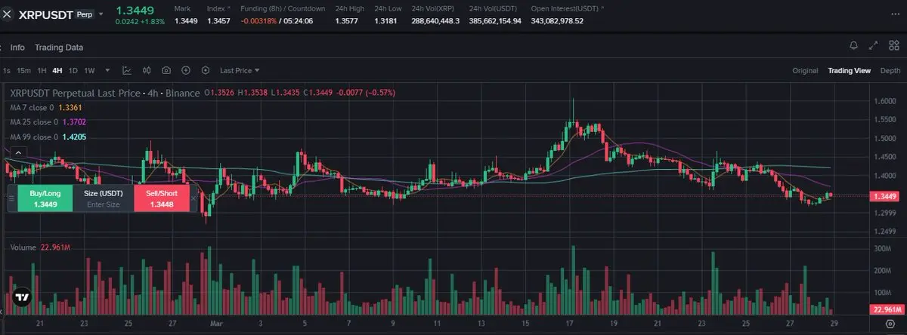Click the large green last price 1.3449

click(135, 10)
